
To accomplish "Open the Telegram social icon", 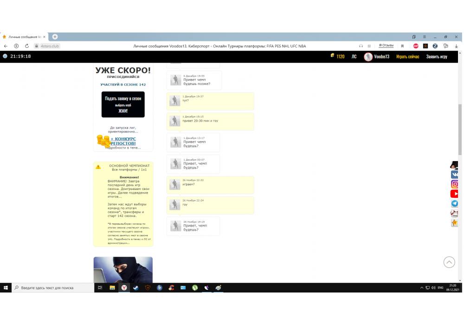I will coord(454,203).
